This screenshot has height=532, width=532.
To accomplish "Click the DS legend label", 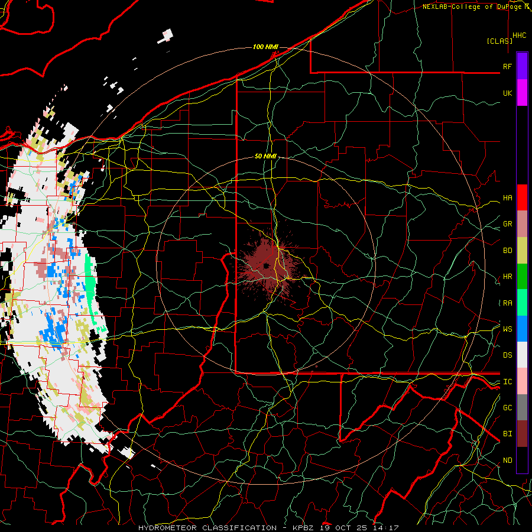I will (507, 355).
